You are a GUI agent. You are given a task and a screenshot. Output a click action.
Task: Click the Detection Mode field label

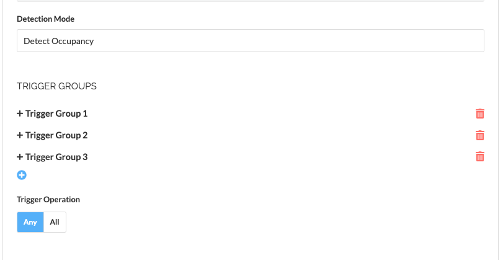coord(46,19)
